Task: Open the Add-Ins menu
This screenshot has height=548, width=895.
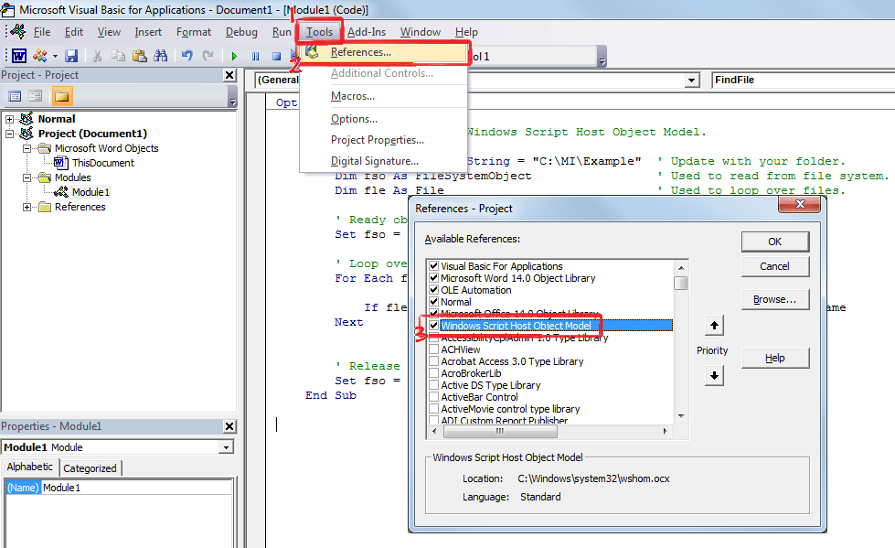Action: (367, 32)
